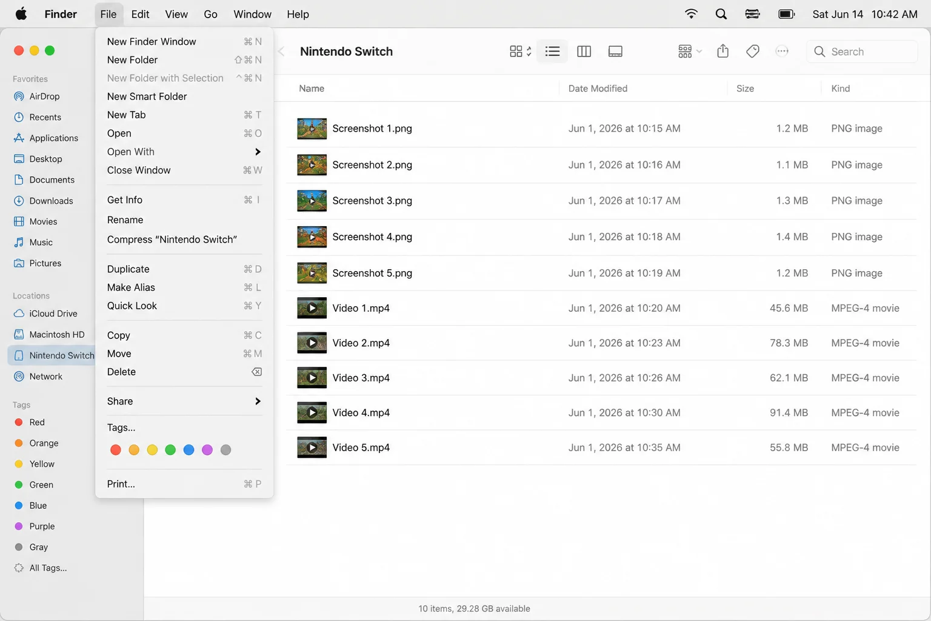
Task: Click the date and time in menu bar
Action: pyautogui.click(x=865, y=14)
